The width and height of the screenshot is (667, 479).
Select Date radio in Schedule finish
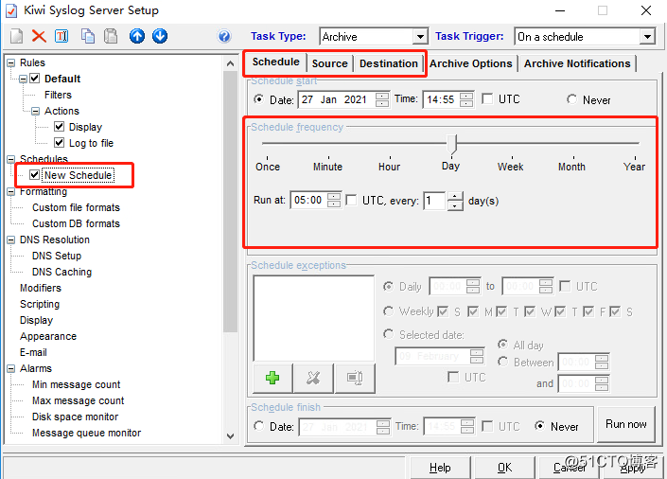(258, 426)
